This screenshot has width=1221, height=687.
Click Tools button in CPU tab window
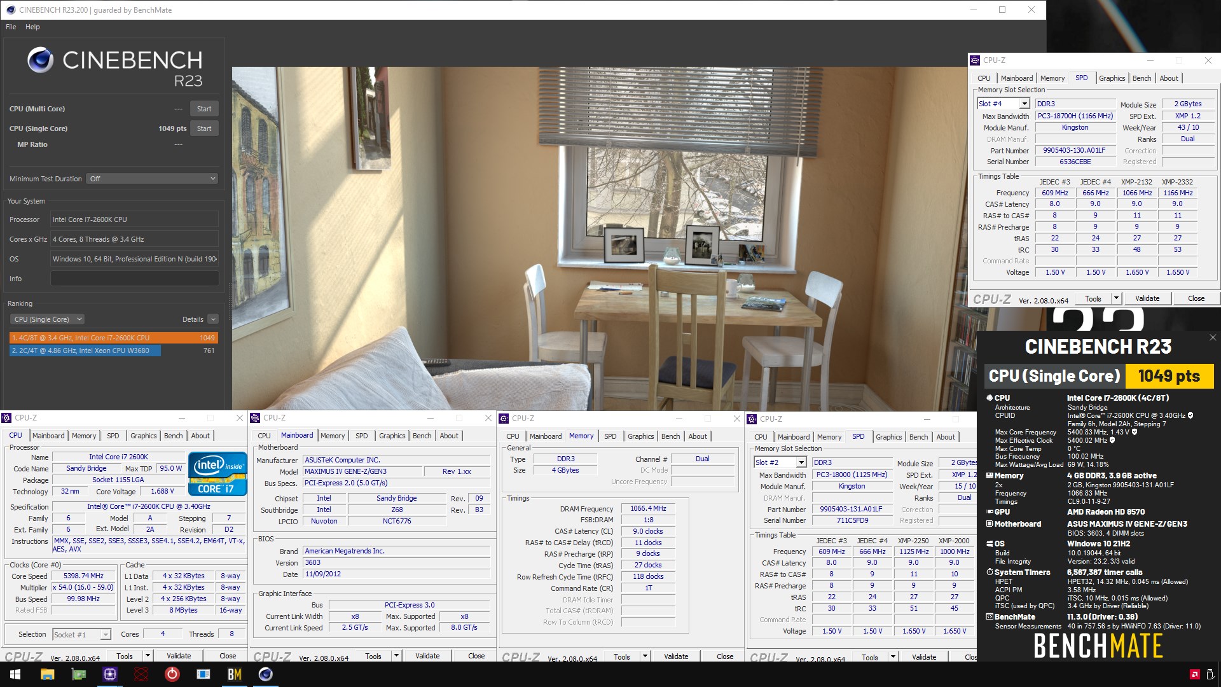(x=125, y=656)
